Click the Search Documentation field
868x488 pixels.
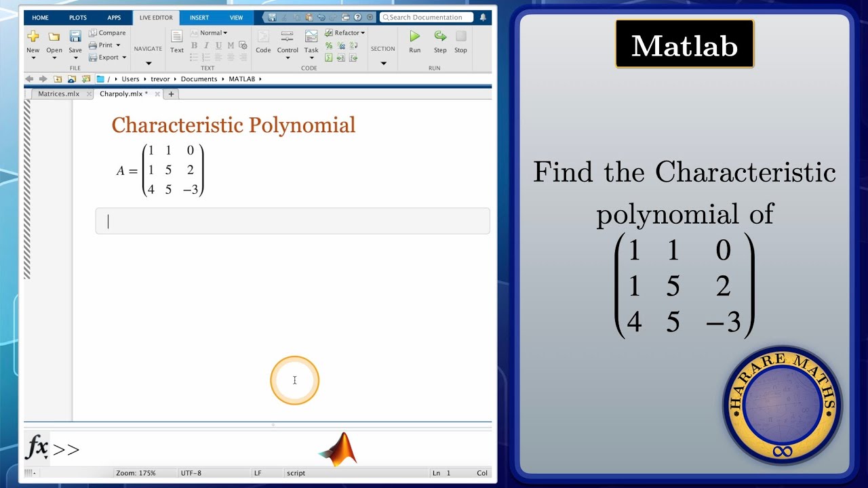pos(427,17)
